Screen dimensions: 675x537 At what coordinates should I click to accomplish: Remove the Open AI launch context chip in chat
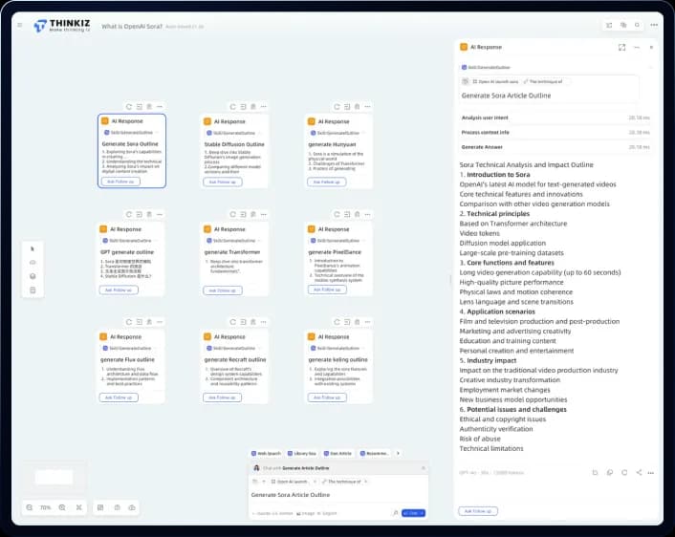[x=315, y=482]
